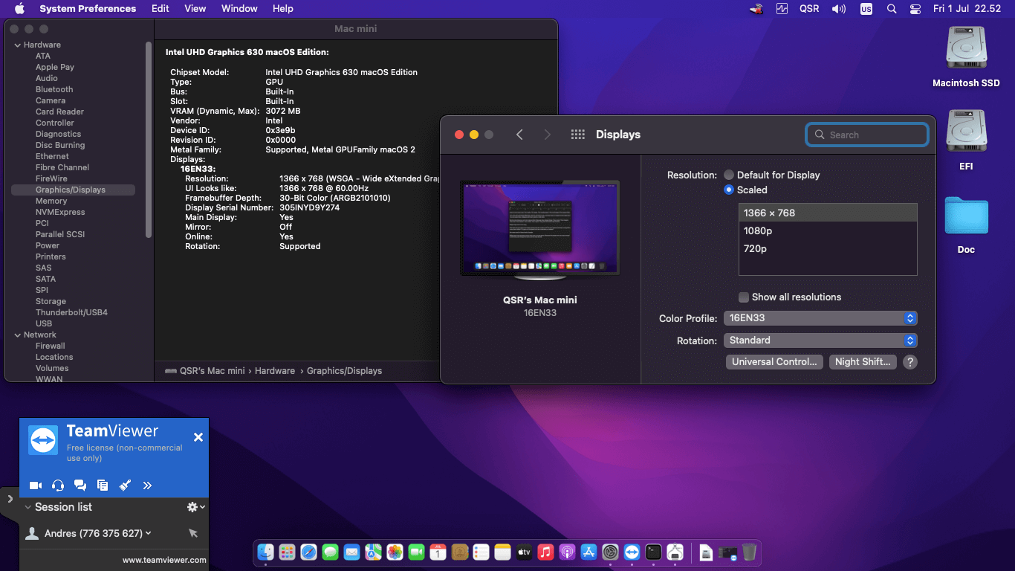Screen dimensions: 1015x571
Task: Select Graphics/Displays in sidebar
Action: [73, 190]
